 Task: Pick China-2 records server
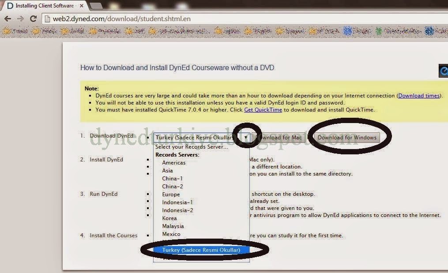[x=201, y=187]
